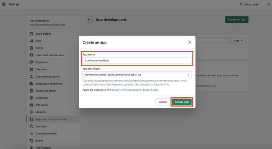272x149 pixels.
Task: Click Cancel in the dialog
Action: 163,102
